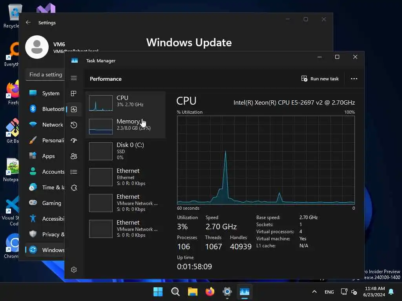The height and width of the screenshot is (301, 402).
Task: Click the Handles value 40939
Action: click(241, 247)
